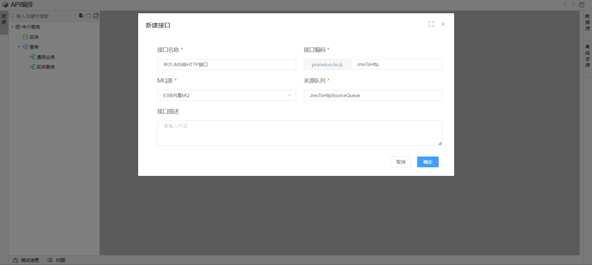Screen dimensions: 592x265
Task: Collapse the 中介服务 tree node
Action: pos(12,27)
